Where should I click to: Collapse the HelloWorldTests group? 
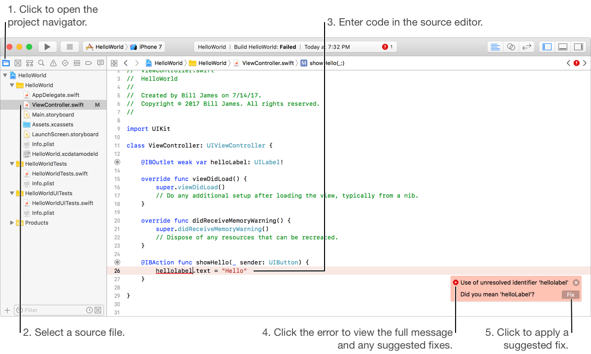coord(12,164)
